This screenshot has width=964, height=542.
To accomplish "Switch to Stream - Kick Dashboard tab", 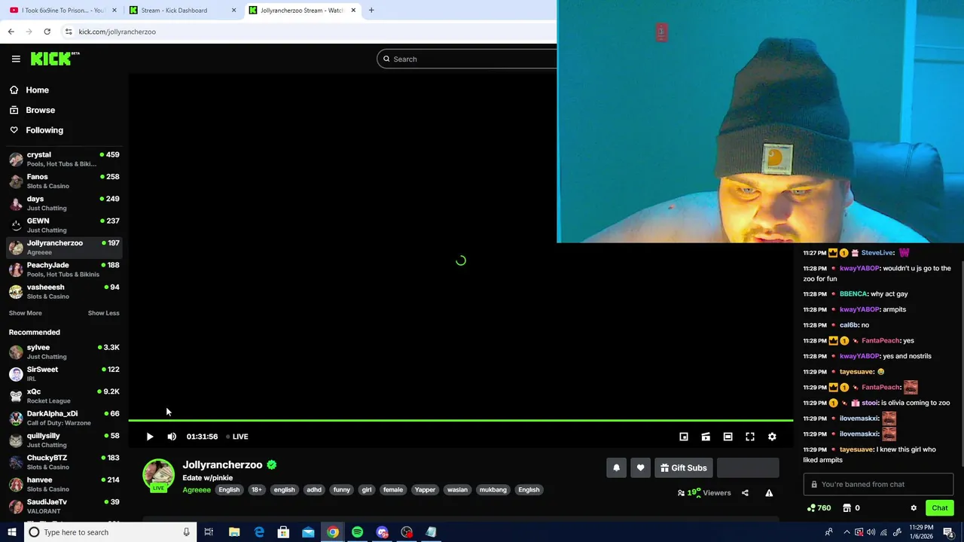I will tap(181, 11).
